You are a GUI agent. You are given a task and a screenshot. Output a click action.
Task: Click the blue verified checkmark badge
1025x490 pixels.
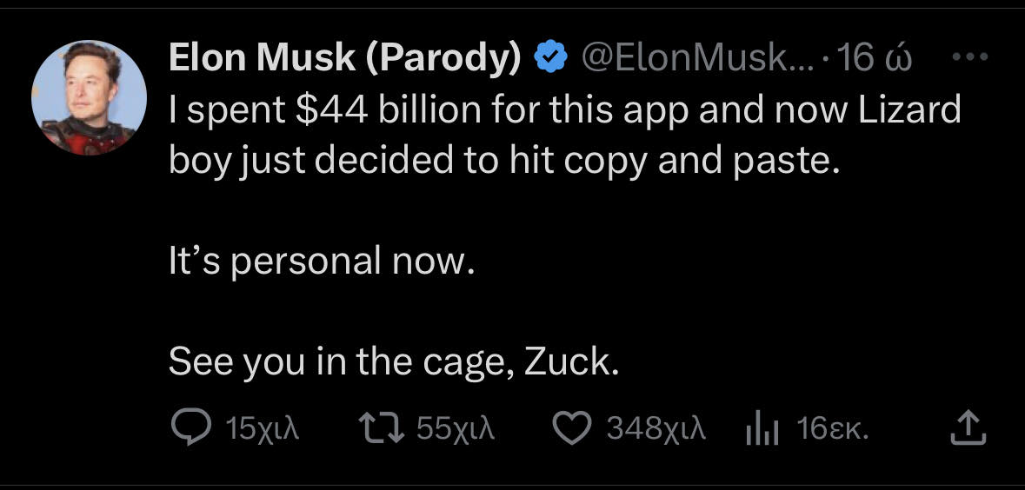(x=549, y=58)
